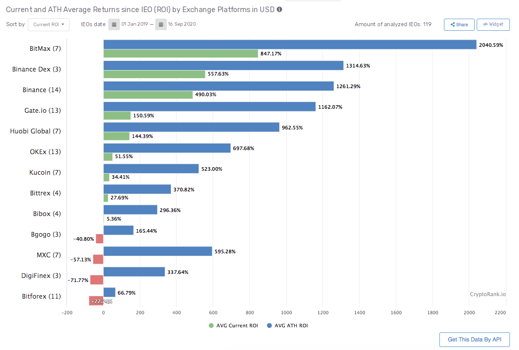Screen dimensions: 519x350
Task: Click the MXC (7) axis label
Action: [49, 255]
